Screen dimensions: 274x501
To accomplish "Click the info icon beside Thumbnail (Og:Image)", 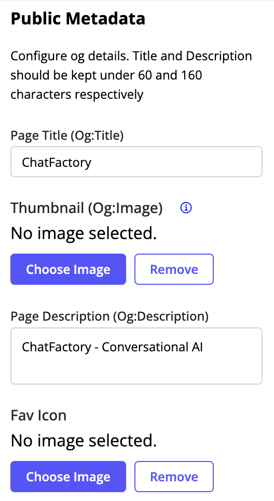I will [186, 208].
